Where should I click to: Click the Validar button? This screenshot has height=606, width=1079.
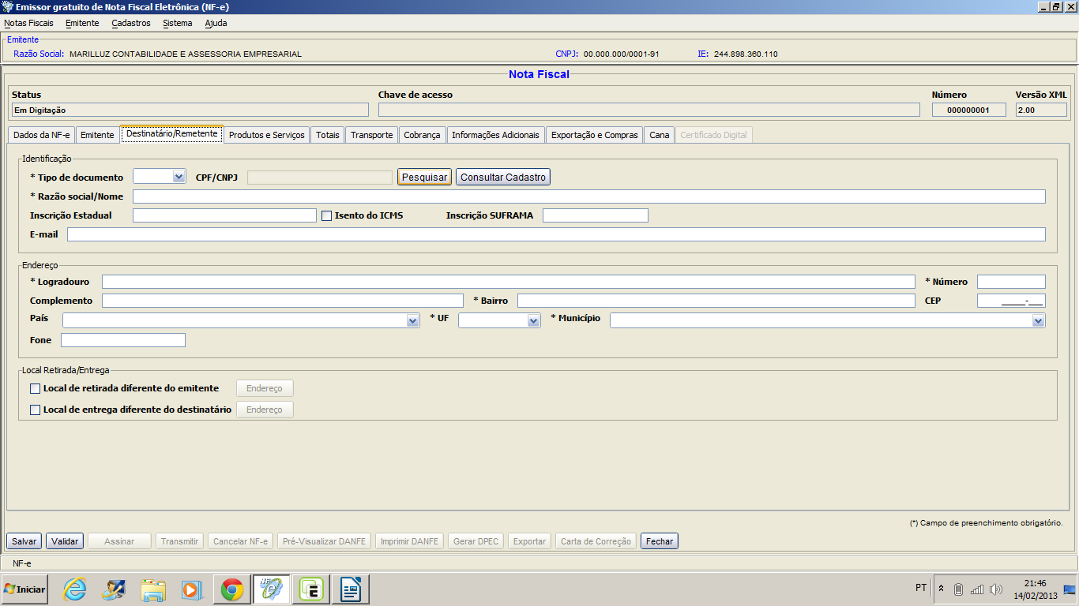pyautogui.click(x=65, y=541)
